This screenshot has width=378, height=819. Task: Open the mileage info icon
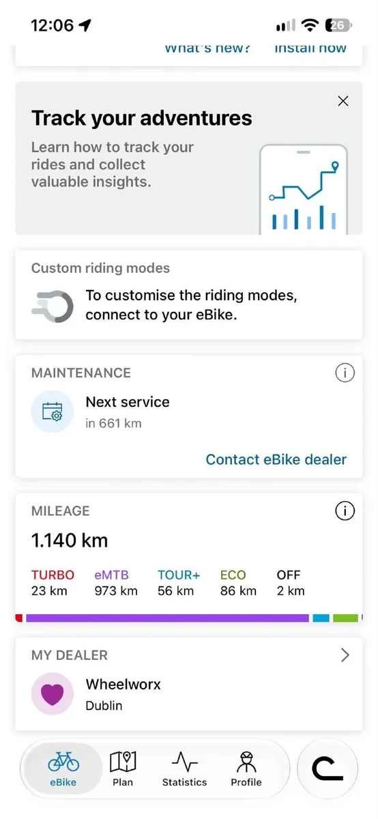tap(345, 511)
